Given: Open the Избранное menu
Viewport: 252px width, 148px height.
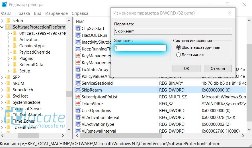Looking at the screenshot, I should click(x=56, y=13).
